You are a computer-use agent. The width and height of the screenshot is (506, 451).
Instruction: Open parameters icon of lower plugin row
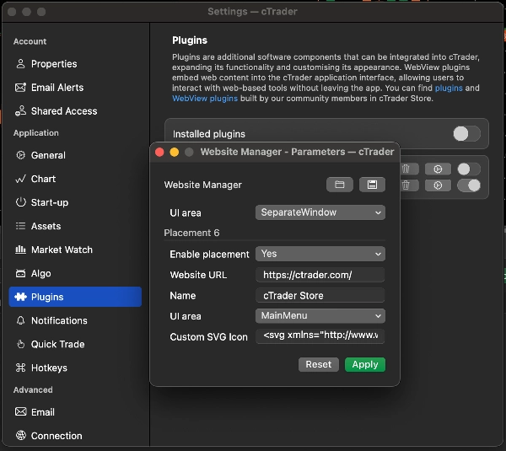point(438,185)
